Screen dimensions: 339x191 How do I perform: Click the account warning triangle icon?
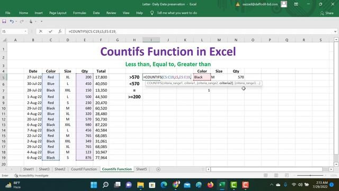click(238, 4)
